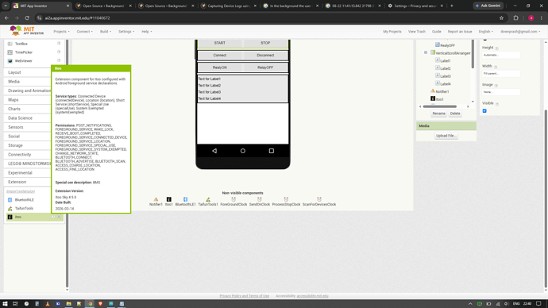Viewport: 548px width, 308px height.
Task: Open the account email dropdown
Action: [520, 32]
